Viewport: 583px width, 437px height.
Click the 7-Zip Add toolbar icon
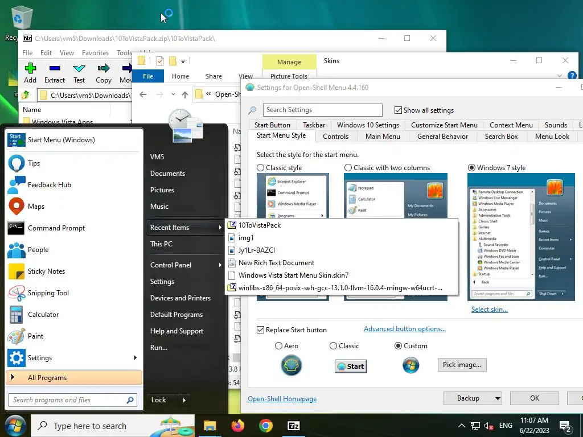pos(30,73)
